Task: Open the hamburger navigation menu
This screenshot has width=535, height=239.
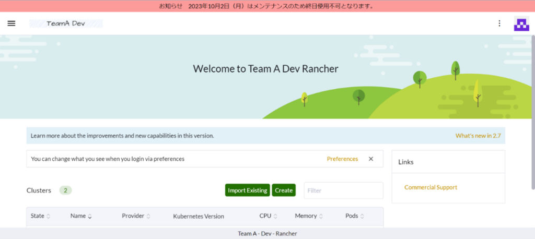Action: click(11, 23)
